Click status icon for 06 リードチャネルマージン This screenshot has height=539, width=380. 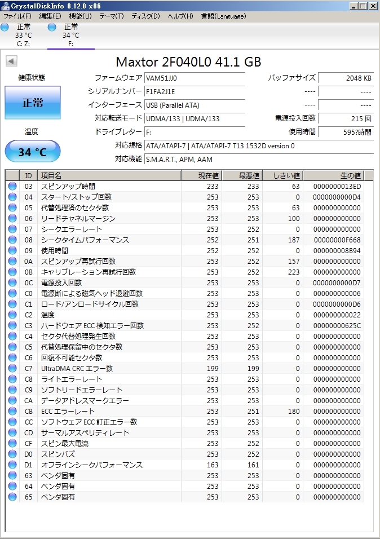[12, 218]
